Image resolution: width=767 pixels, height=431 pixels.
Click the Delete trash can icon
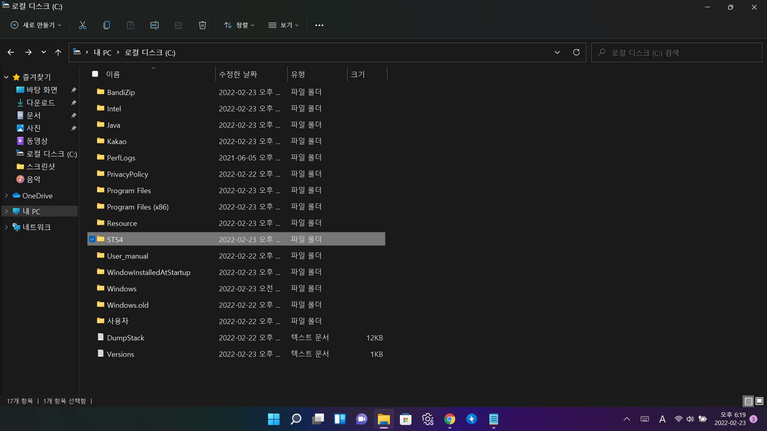[202, 25]
